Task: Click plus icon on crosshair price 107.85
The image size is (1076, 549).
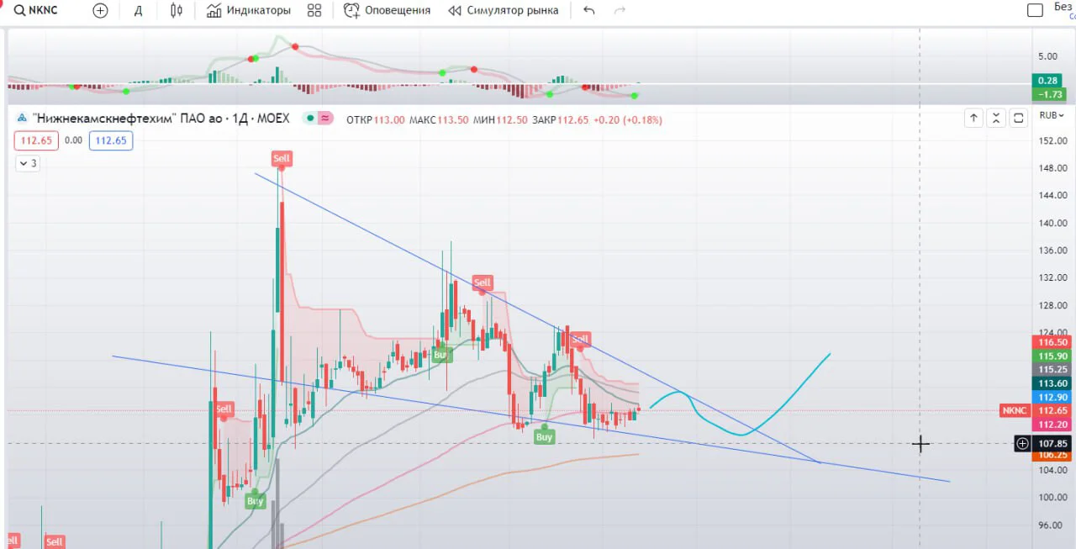Action: click(x=1022, y=443)
